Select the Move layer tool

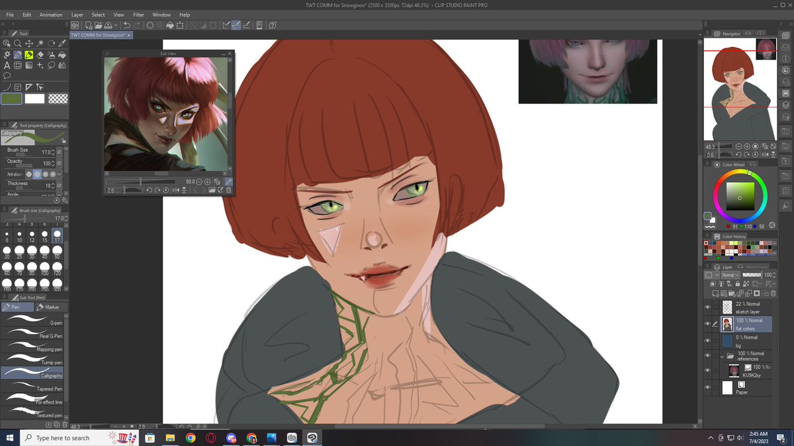(x=29, y=44)
